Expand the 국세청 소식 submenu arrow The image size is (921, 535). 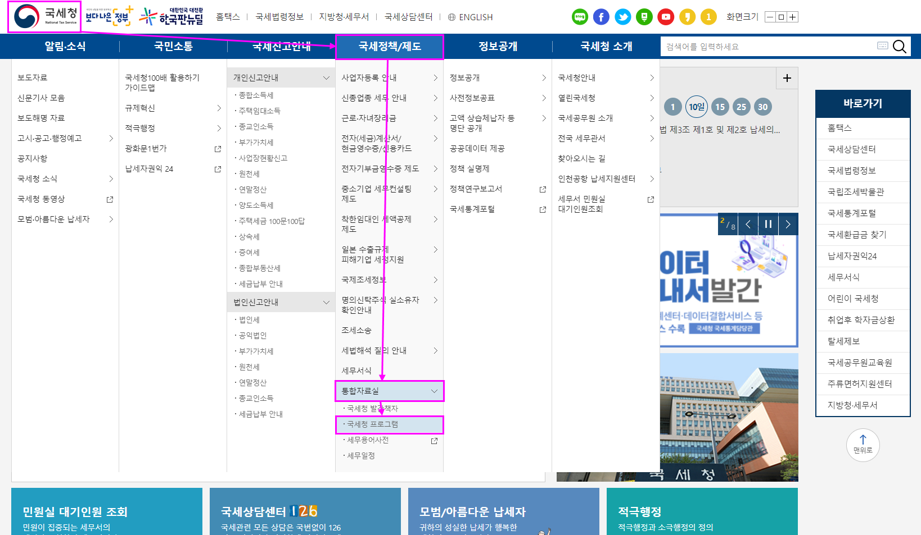[x=111, y=179]
